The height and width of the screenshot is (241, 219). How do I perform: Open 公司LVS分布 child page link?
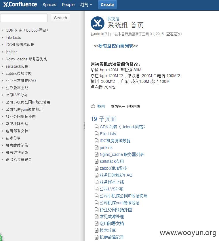(111, 189)
